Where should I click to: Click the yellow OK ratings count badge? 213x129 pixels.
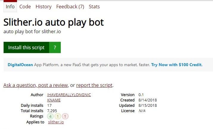[58, 116]
